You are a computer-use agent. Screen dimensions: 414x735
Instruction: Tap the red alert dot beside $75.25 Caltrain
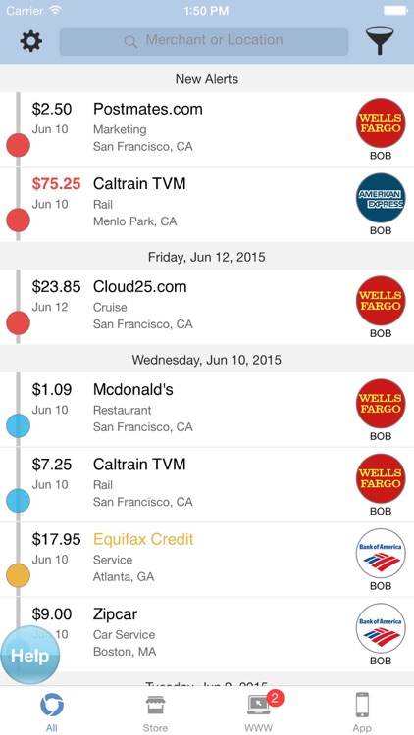pos(18,220)
